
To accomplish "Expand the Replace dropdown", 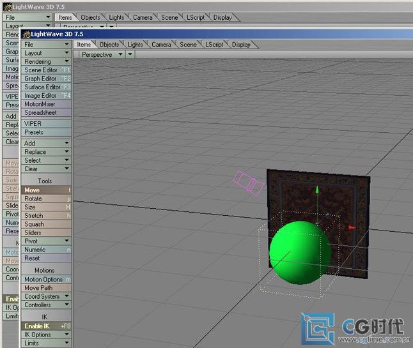I will pyautogui.click(x=46, y=152).
